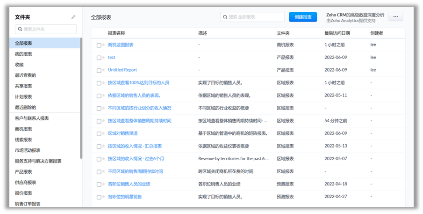Screen dimensions: 423x214
Task: Open the three-dot more options menu
Action: 395,17
